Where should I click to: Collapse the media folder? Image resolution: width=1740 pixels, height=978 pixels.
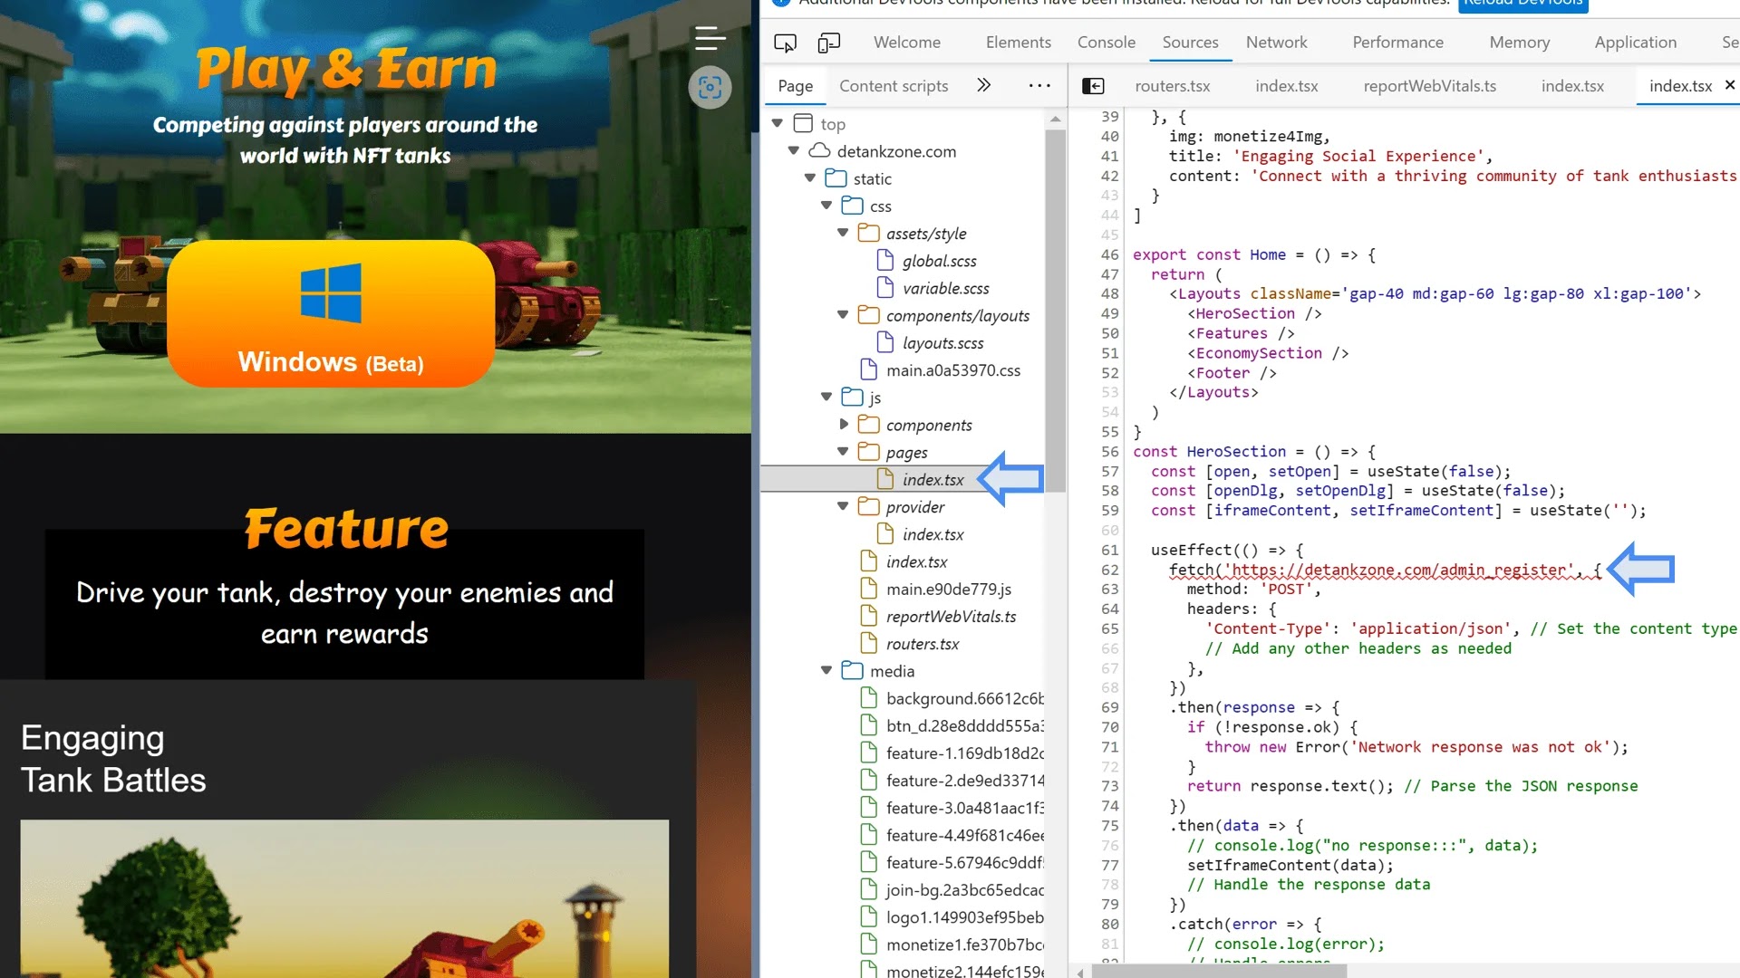coord(826,670)
